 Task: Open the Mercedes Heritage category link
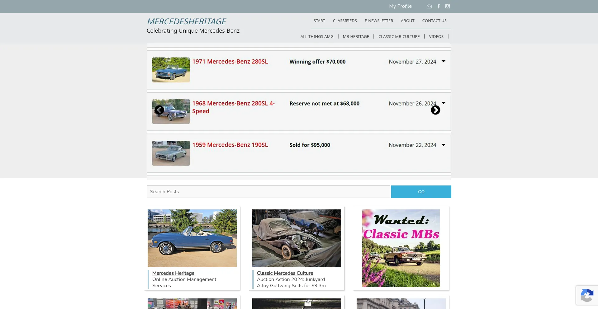coord(173,273)
